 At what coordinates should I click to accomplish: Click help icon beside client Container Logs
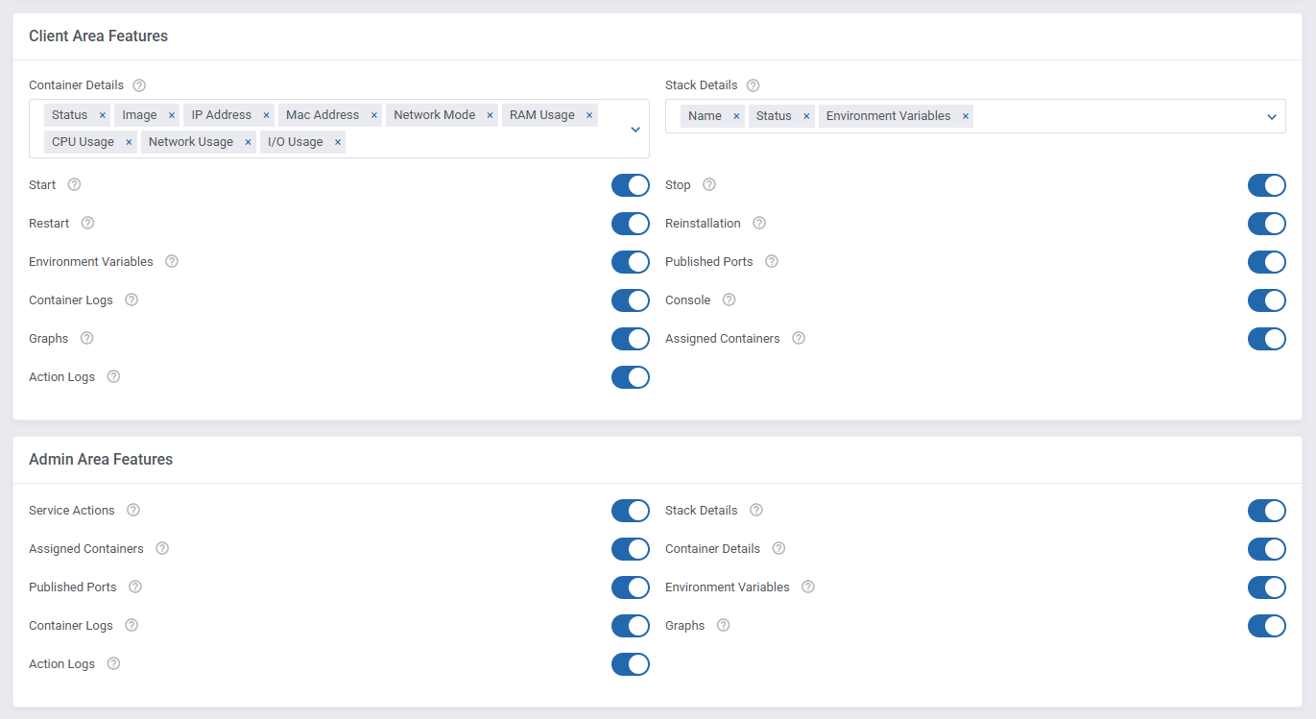[132, 300]
